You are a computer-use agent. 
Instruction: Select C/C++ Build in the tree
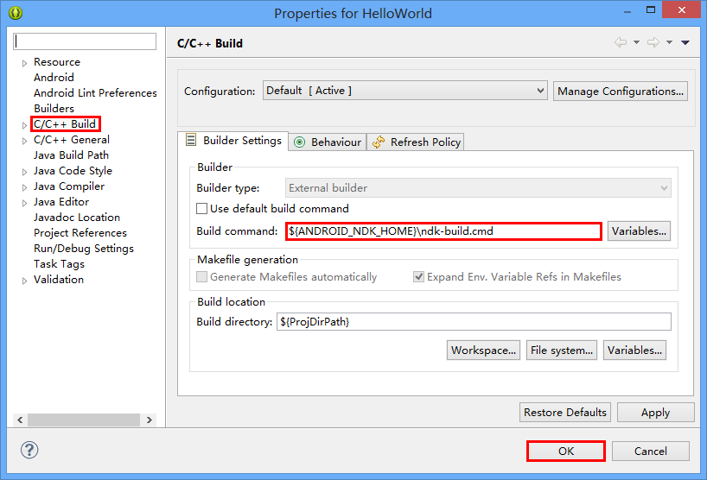click(x=65, y=123)
